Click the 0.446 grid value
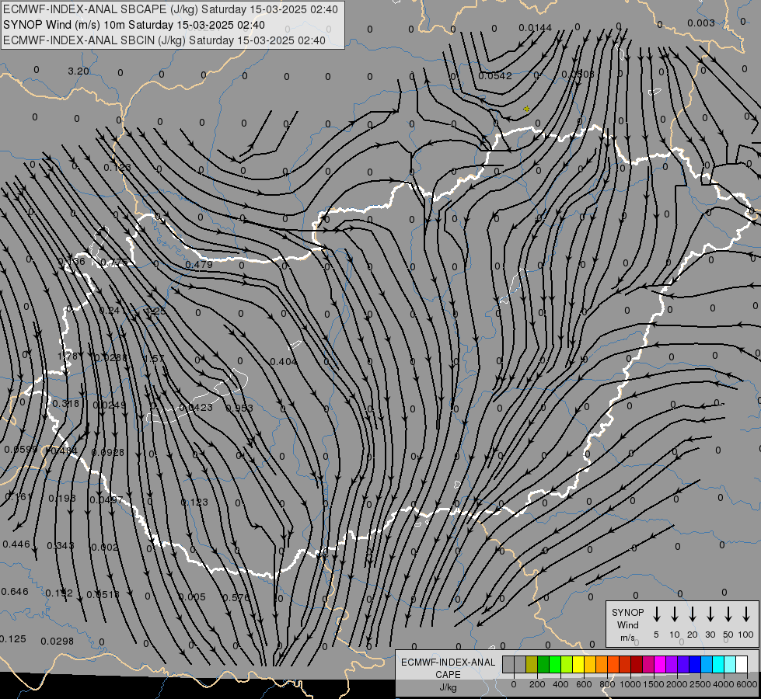The width and height of the screenshot is (761, 699). coord(16,544)
